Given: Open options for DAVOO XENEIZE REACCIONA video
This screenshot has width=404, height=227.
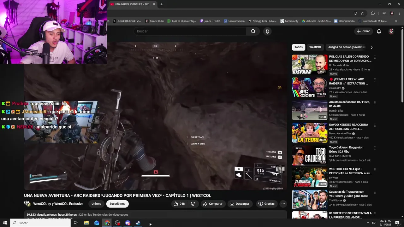Looking at the screenshot, I should coord(375,125).
